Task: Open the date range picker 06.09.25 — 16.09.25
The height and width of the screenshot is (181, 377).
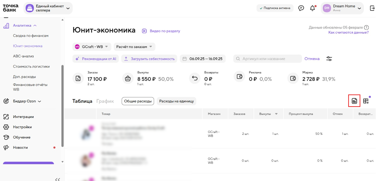Action: tap(203, 59)
